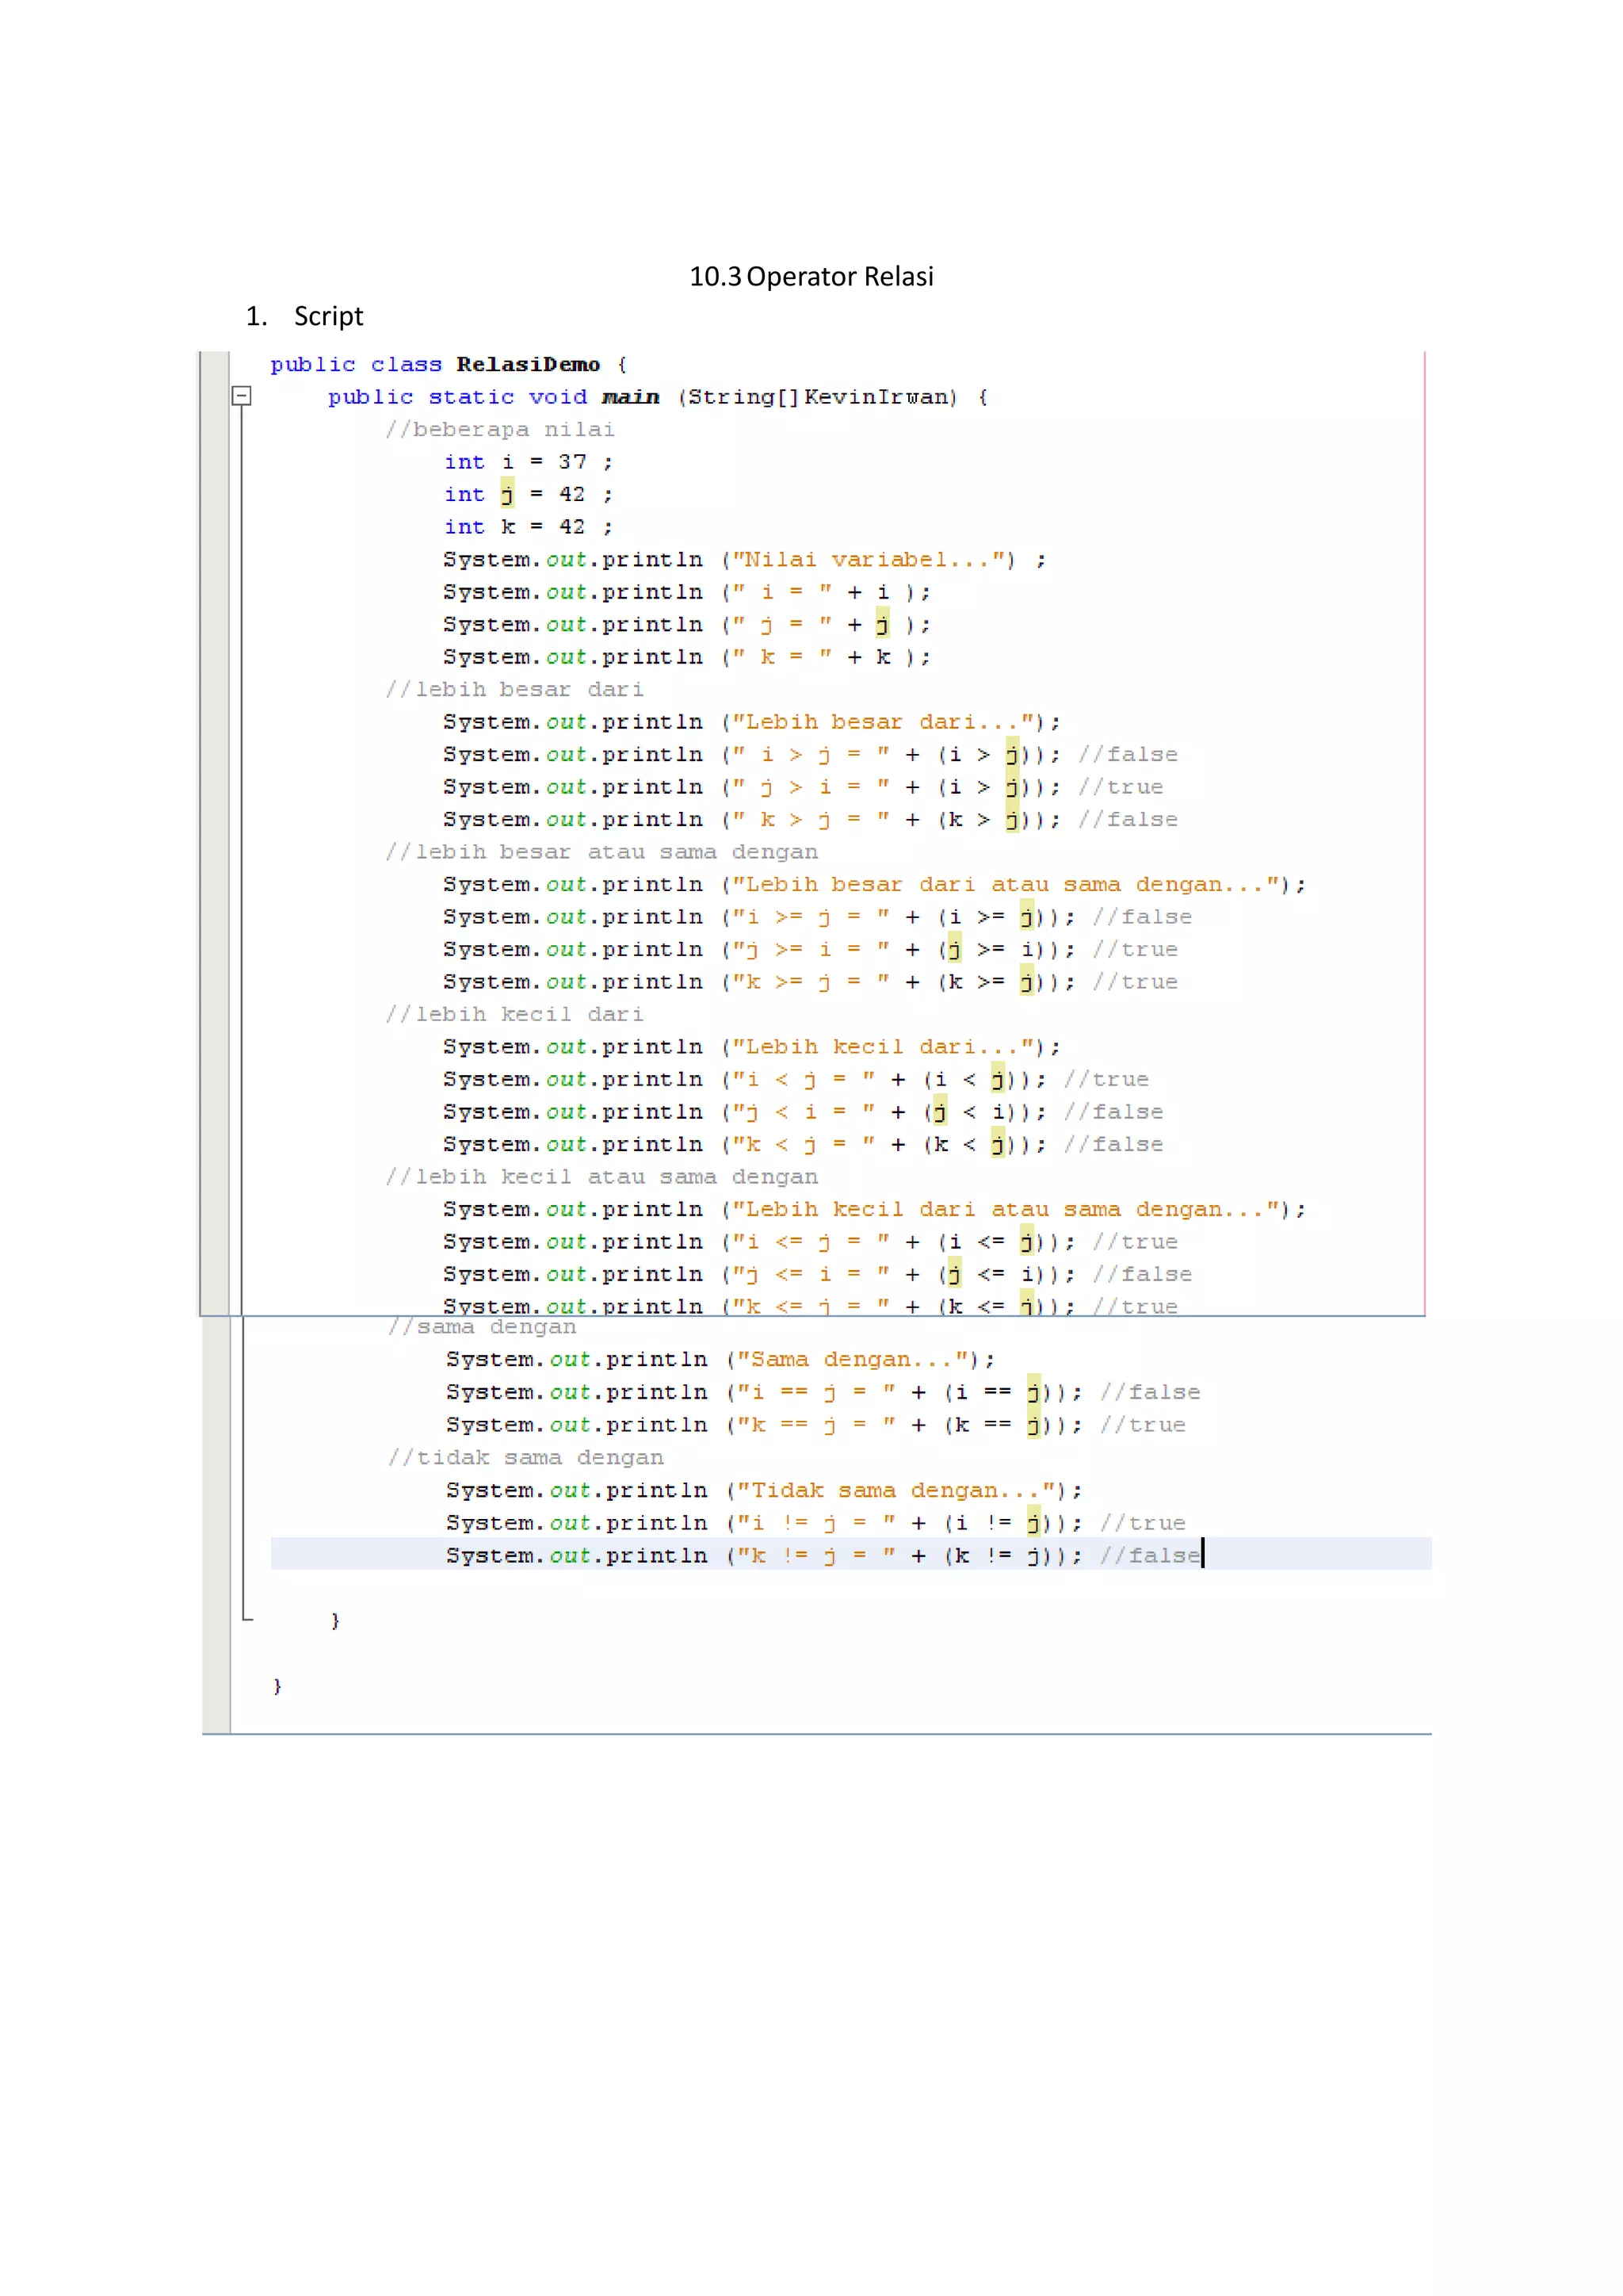Click the "//beberapa nilai" comment
This screenshot has width=1623, height=2296.
500,430
